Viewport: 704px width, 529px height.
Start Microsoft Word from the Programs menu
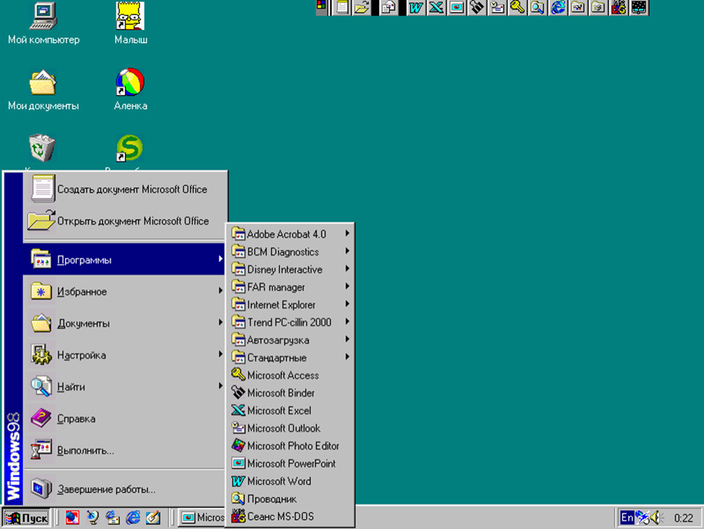[291, 481]
